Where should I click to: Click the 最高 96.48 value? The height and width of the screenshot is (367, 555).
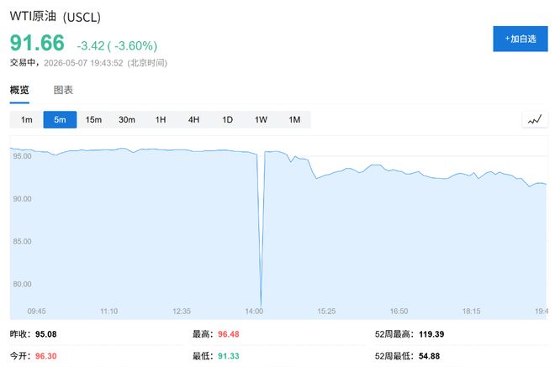[228, 333]
